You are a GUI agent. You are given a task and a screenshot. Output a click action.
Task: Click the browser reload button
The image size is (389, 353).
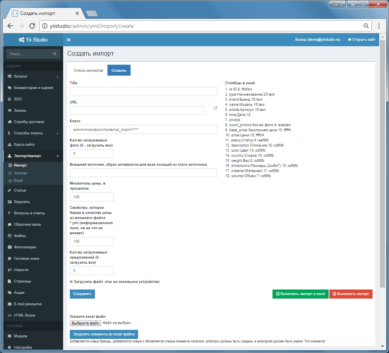click(32, 26)
